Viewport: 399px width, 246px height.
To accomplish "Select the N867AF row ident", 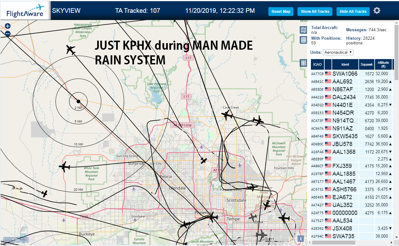I will click(x=343, y=89).
